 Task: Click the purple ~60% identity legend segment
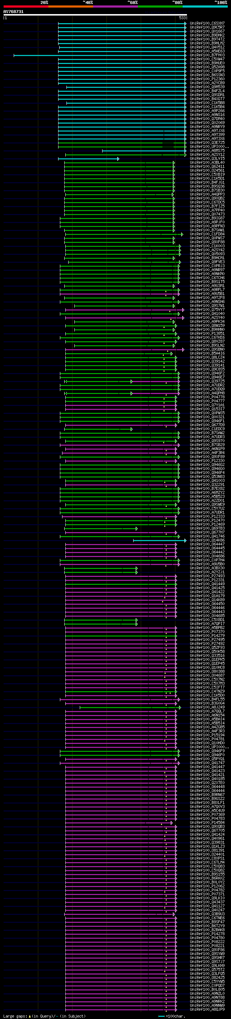point(116,7)
